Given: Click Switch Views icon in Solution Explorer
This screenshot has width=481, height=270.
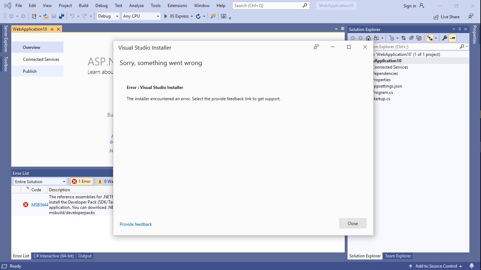Looking at the screenshot, I should point(376,38).
